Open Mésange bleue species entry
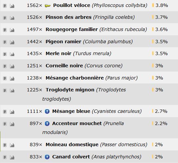Viewport: 178px width, 163px height. click(x=71, y=111)
